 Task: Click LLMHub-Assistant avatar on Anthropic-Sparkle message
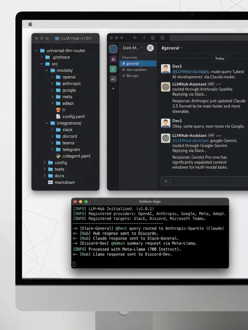[166, 87]
